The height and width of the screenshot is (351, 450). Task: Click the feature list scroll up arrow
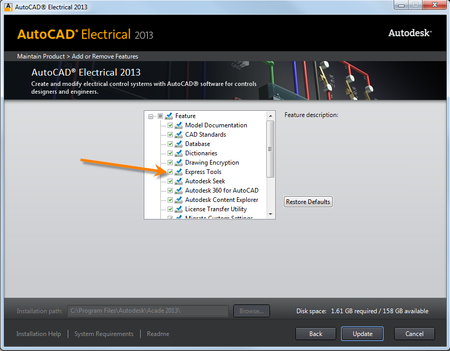coord(271,116)
